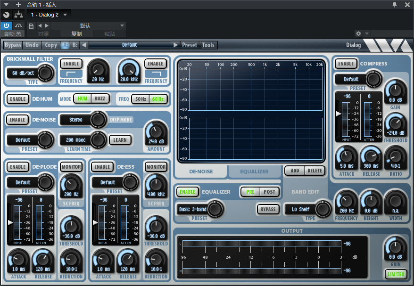This screenshot has height=286, width=414.
Task: Switch to the DE-NOISE display tab
Action: pyautogui.click(x=201, y=172)
